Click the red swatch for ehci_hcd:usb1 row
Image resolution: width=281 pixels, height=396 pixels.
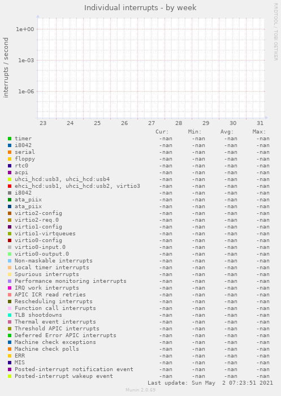pos(10,186)
